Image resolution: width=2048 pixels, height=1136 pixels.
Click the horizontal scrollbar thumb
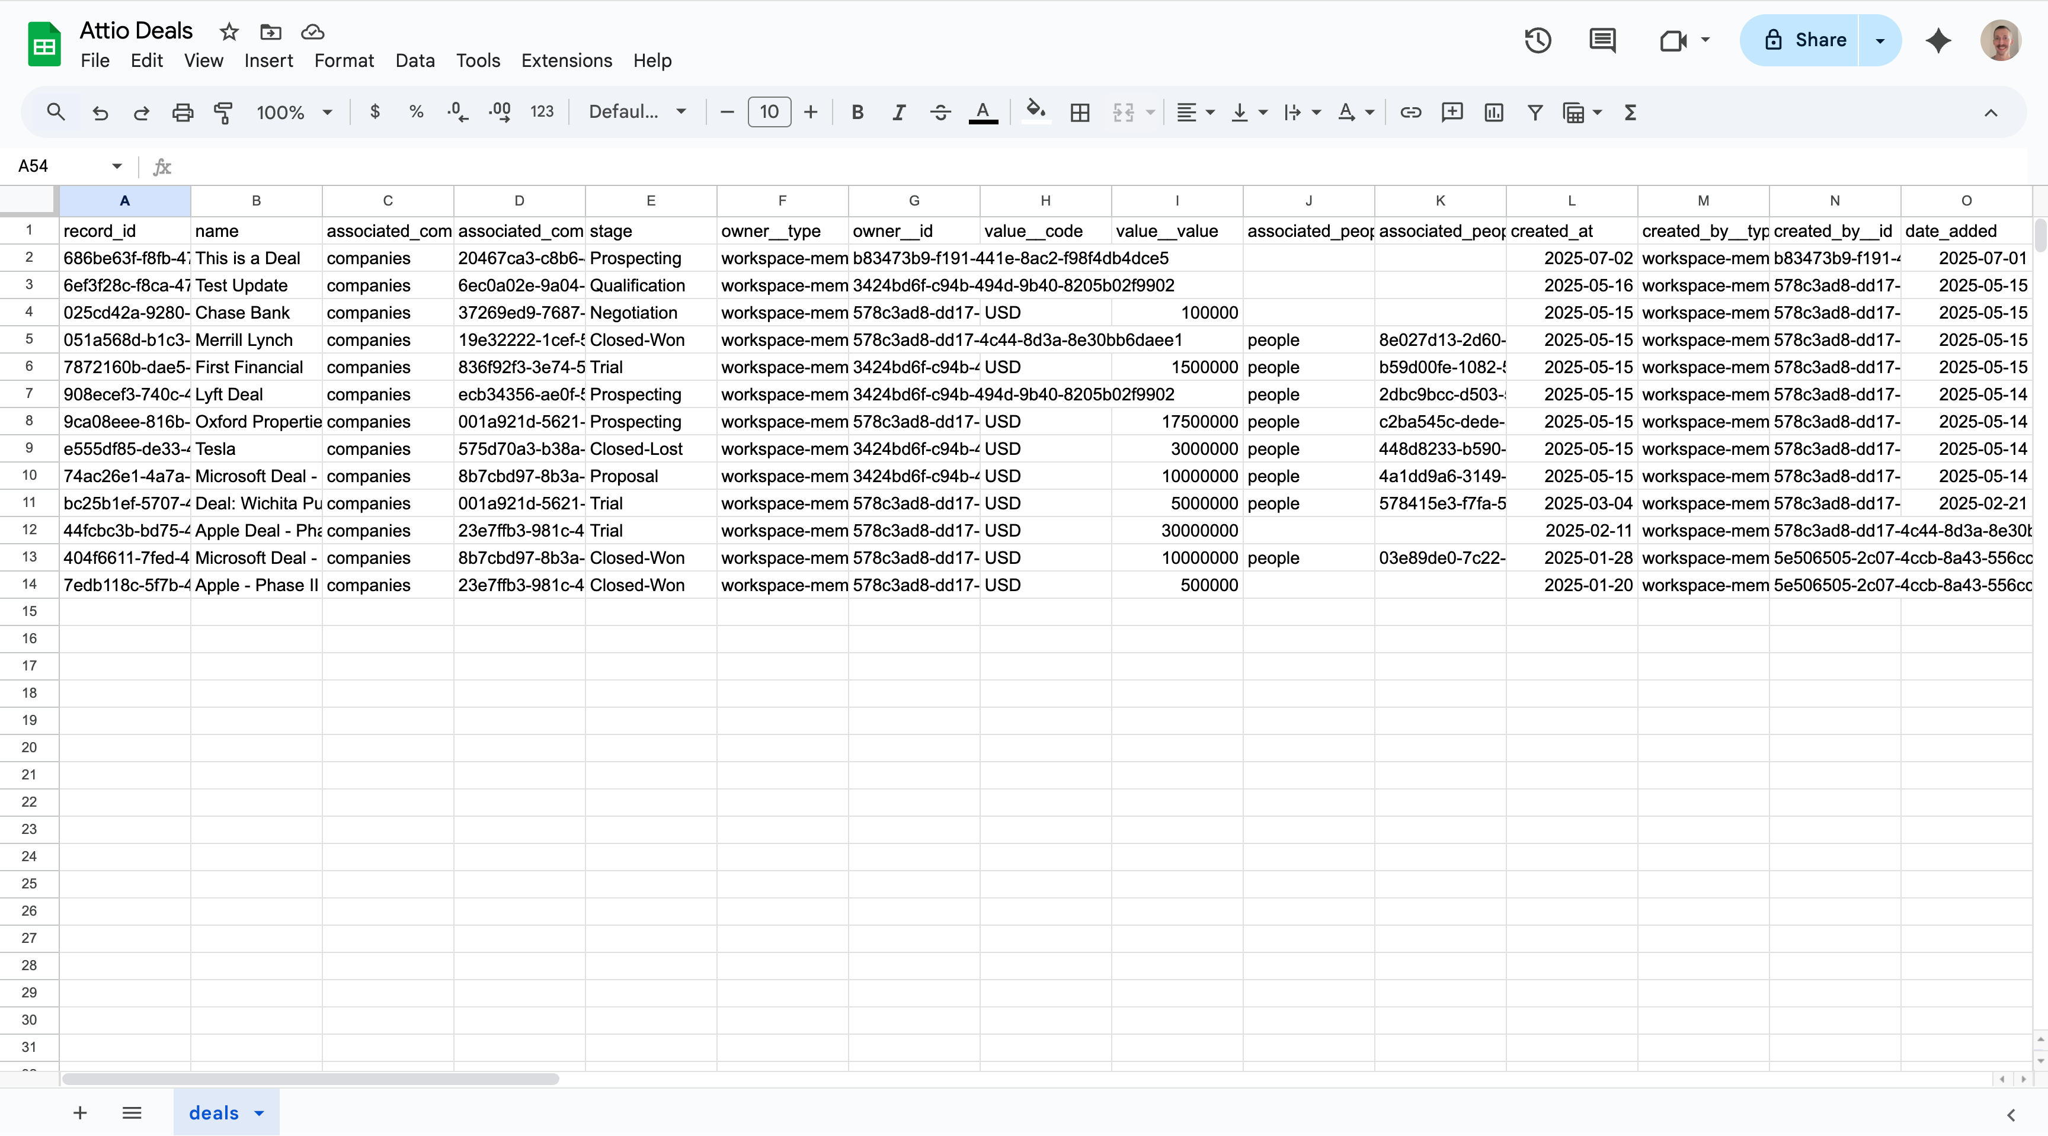coord(310,1079)
